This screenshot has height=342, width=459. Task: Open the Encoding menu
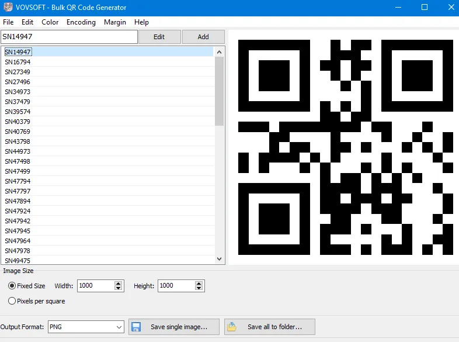click(81, 22)
